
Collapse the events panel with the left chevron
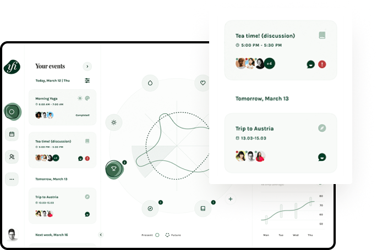pyautogui.click(x=100, y=235)
